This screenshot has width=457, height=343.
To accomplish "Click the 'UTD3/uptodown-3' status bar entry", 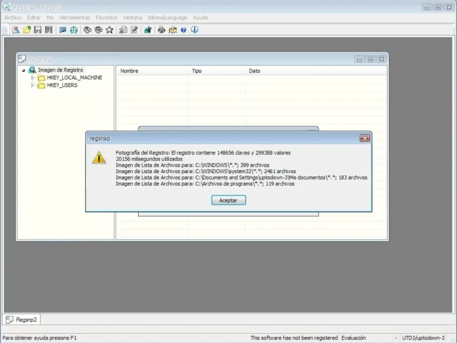I will (x=423, y=338).
